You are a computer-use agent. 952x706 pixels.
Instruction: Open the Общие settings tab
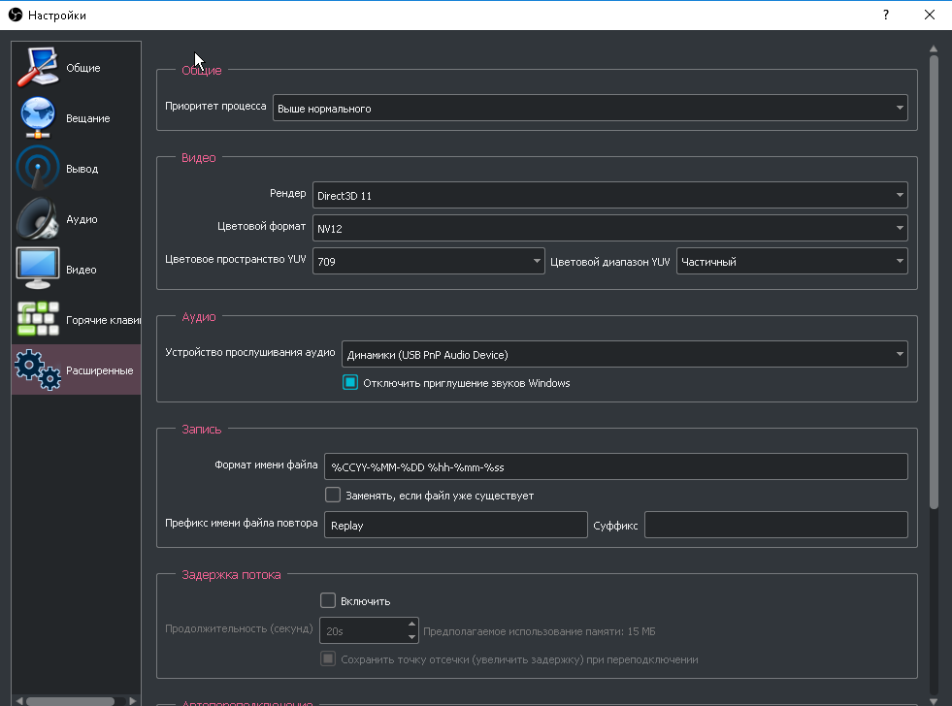[x=76, y=67]
